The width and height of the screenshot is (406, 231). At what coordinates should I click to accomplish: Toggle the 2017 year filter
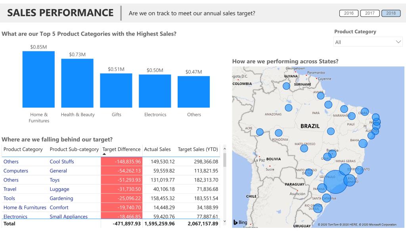click(370, 13)
